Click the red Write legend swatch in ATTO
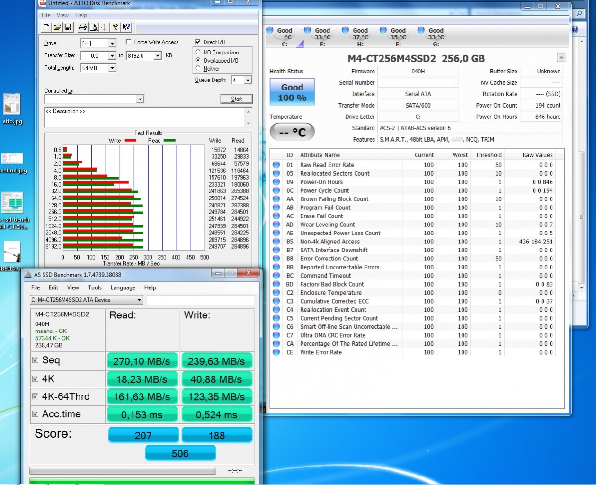The width and height of the screenshot is (596, 485). pos(130,140)
